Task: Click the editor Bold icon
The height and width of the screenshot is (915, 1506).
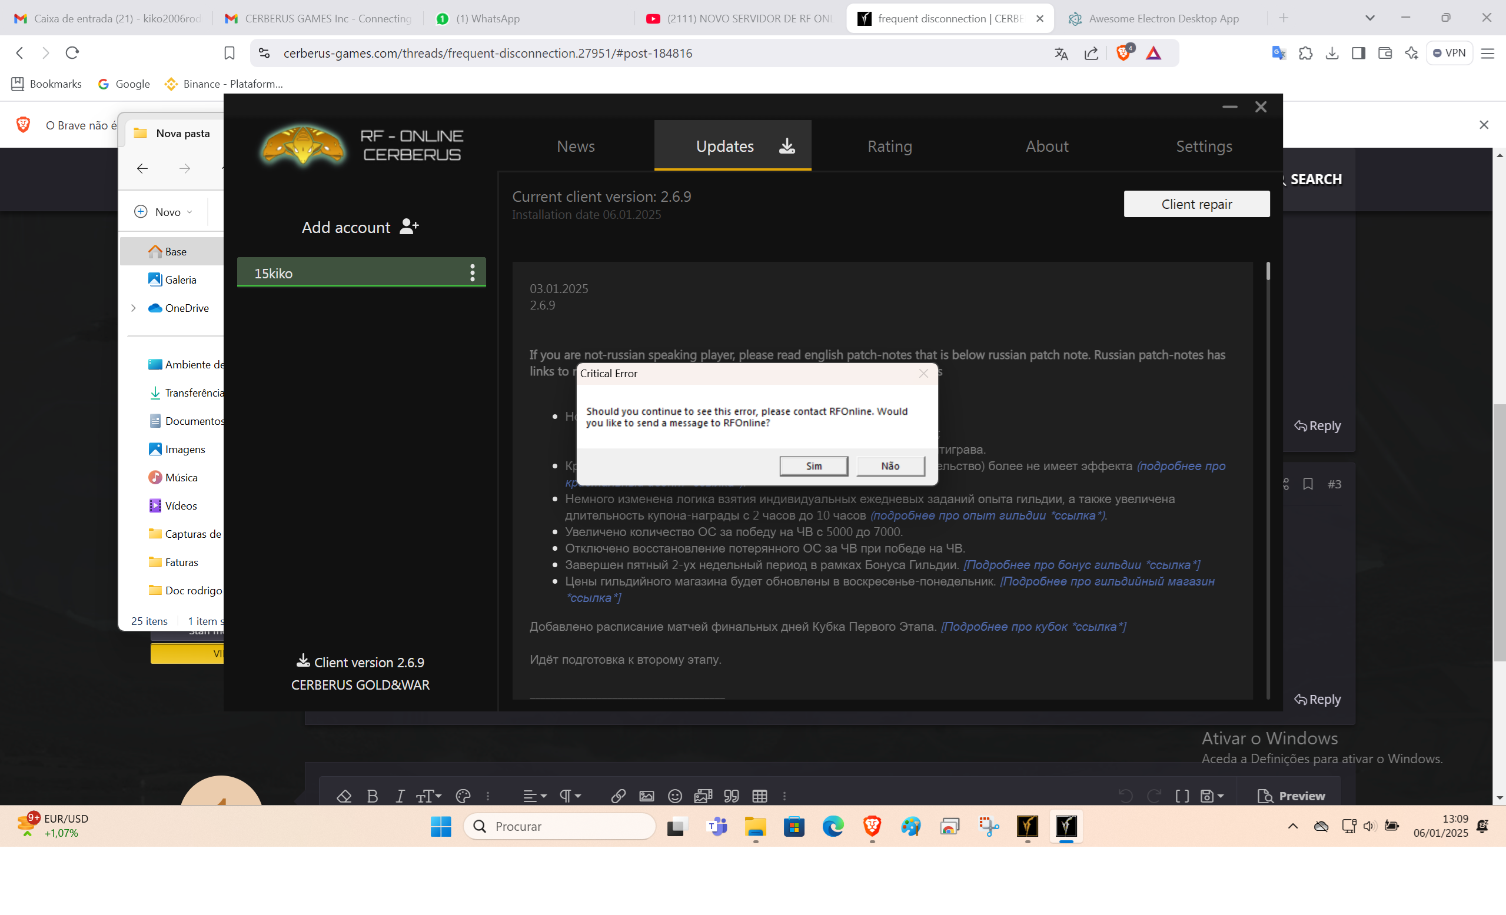Action: [x=372, y=796]
